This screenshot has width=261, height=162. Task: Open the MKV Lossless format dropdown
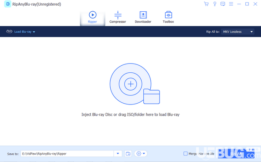(238, 32)
